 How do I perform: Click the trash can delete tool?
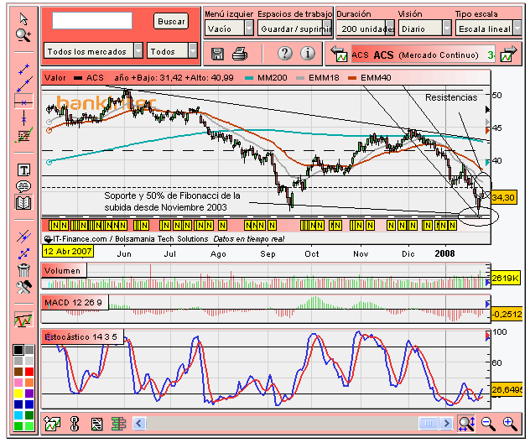(x=23, y=270)
